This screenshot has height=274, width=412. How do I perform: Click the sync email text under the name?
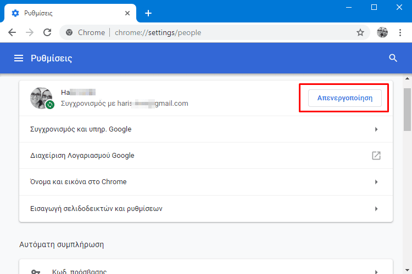pyautogui.click(x=125, y=104)
